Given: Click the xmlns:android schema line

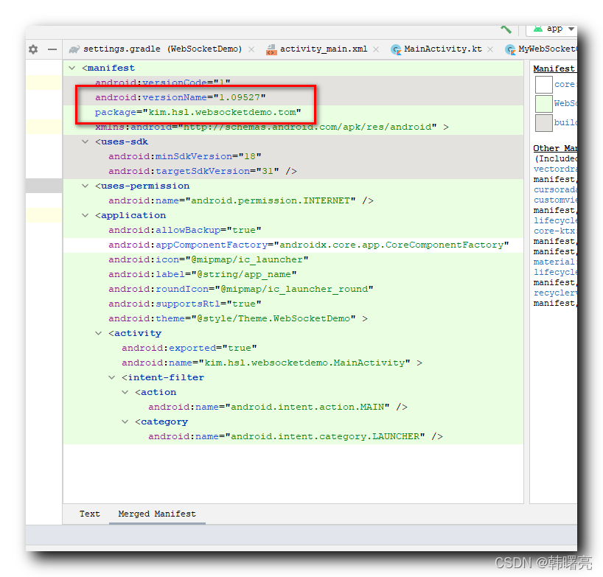Looking at the screenshot, I should pyautogui.click(x=271, y=127).
